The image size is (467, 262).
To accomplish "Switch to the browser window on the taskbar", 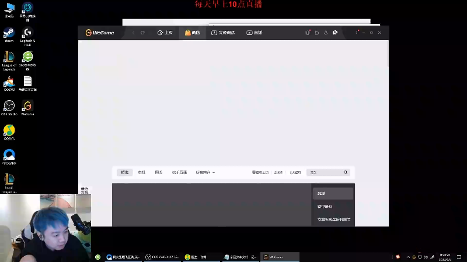I will (x=123, y=257).
